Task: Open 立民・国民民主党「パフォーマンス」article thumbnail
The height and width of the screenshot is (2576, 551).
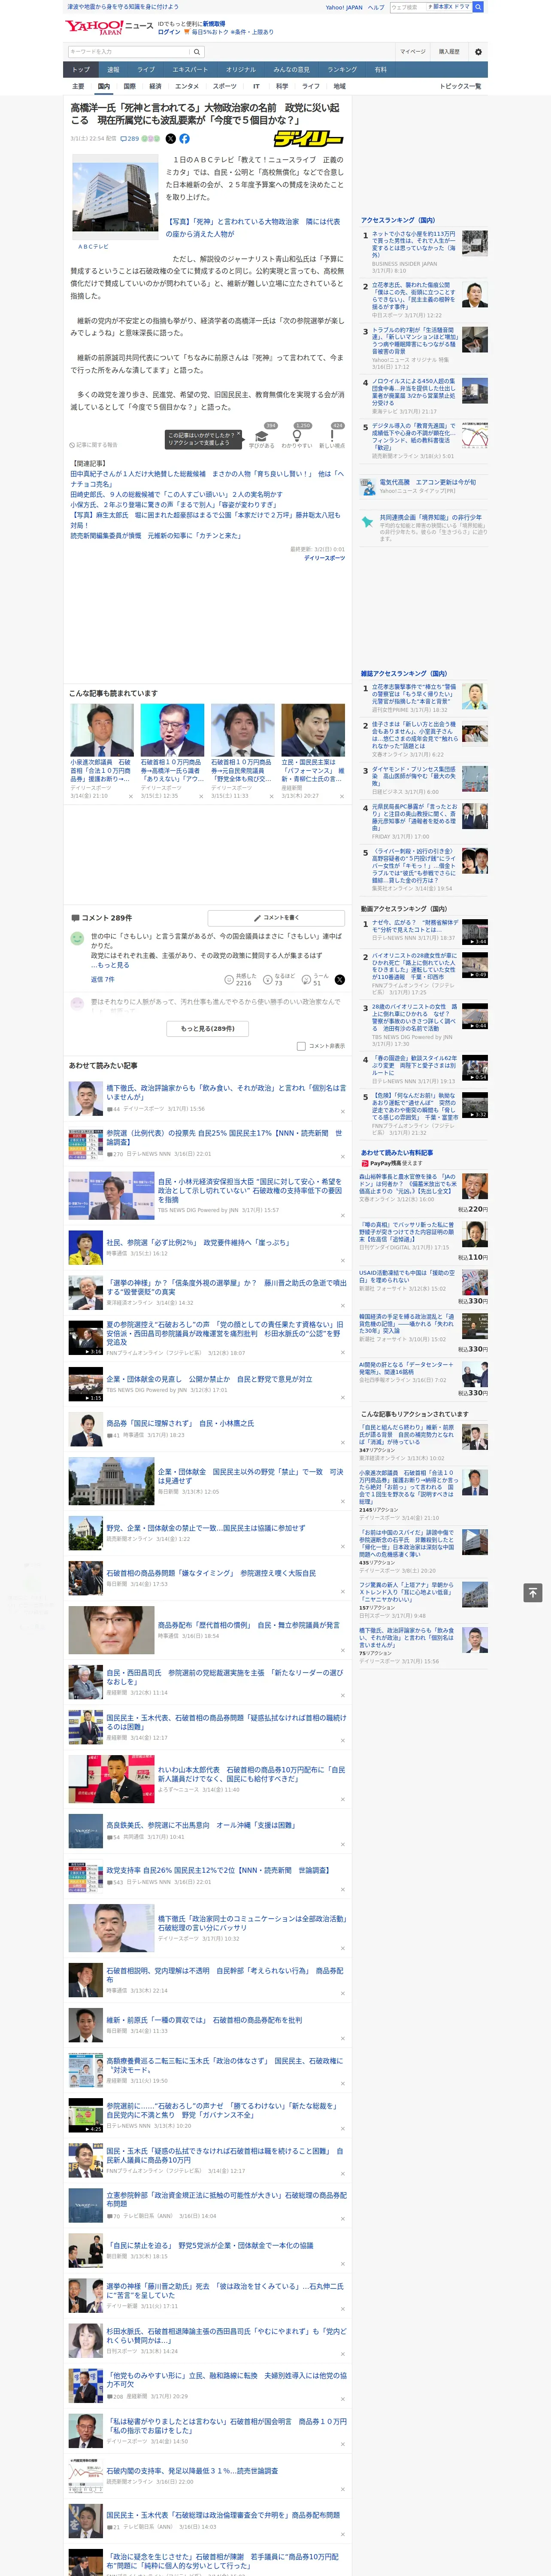Action: click(x=313, y=730)
